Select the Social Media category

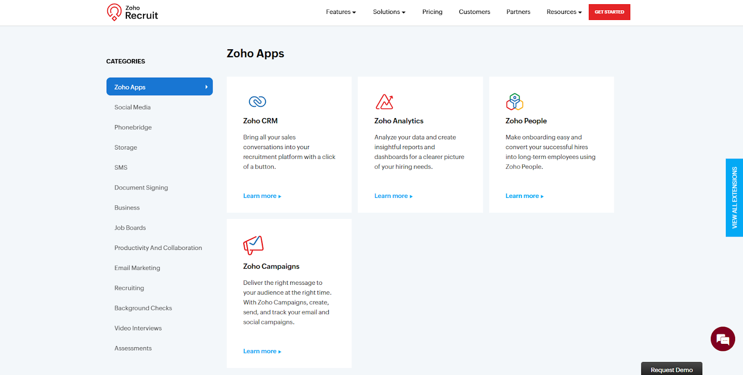[132, 107]
